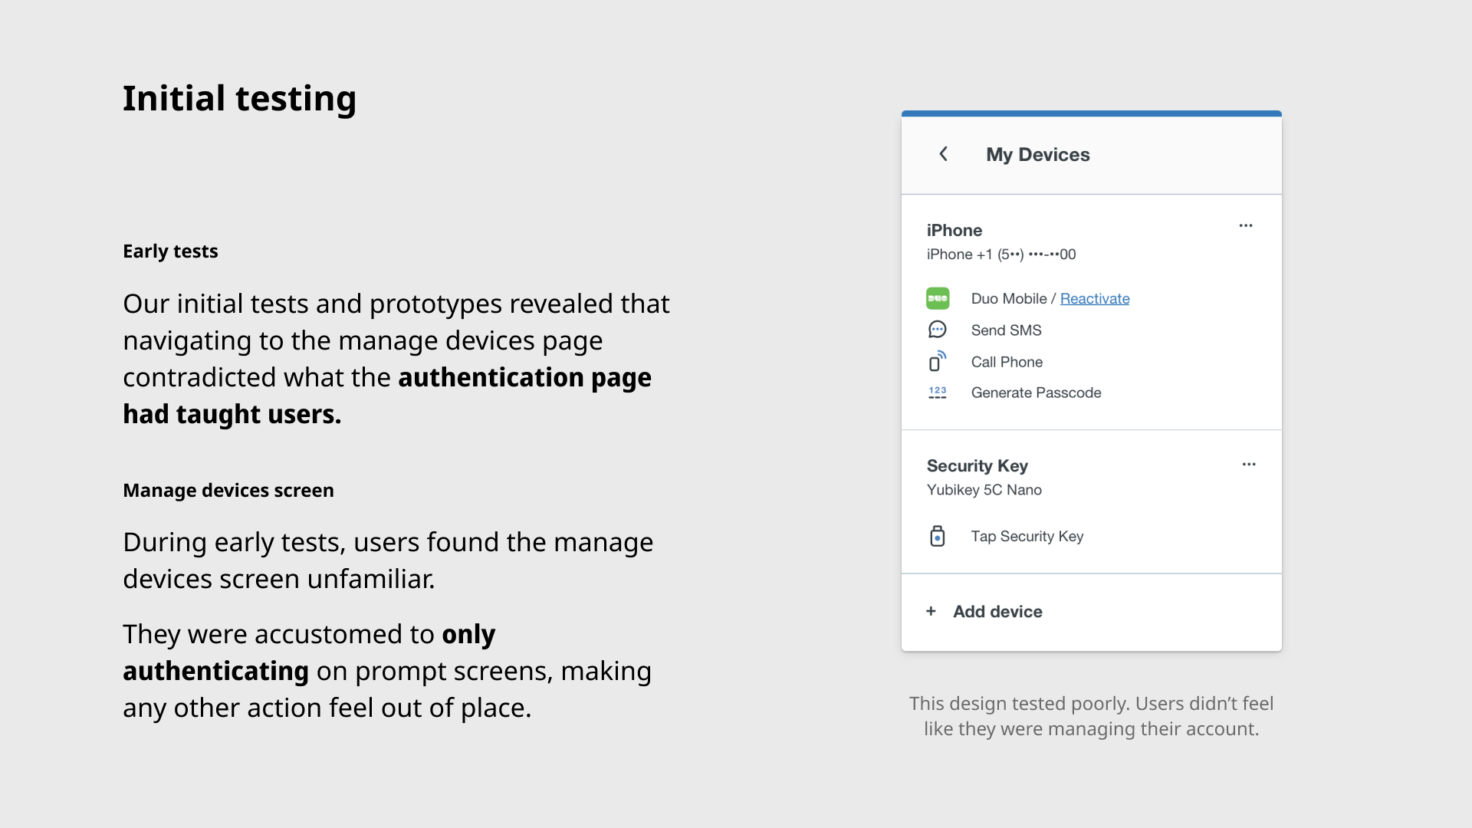Select the Call Phone option
Viewport: 1472px width, 828px height.
pyautogui.click(x=1007, y=362)
